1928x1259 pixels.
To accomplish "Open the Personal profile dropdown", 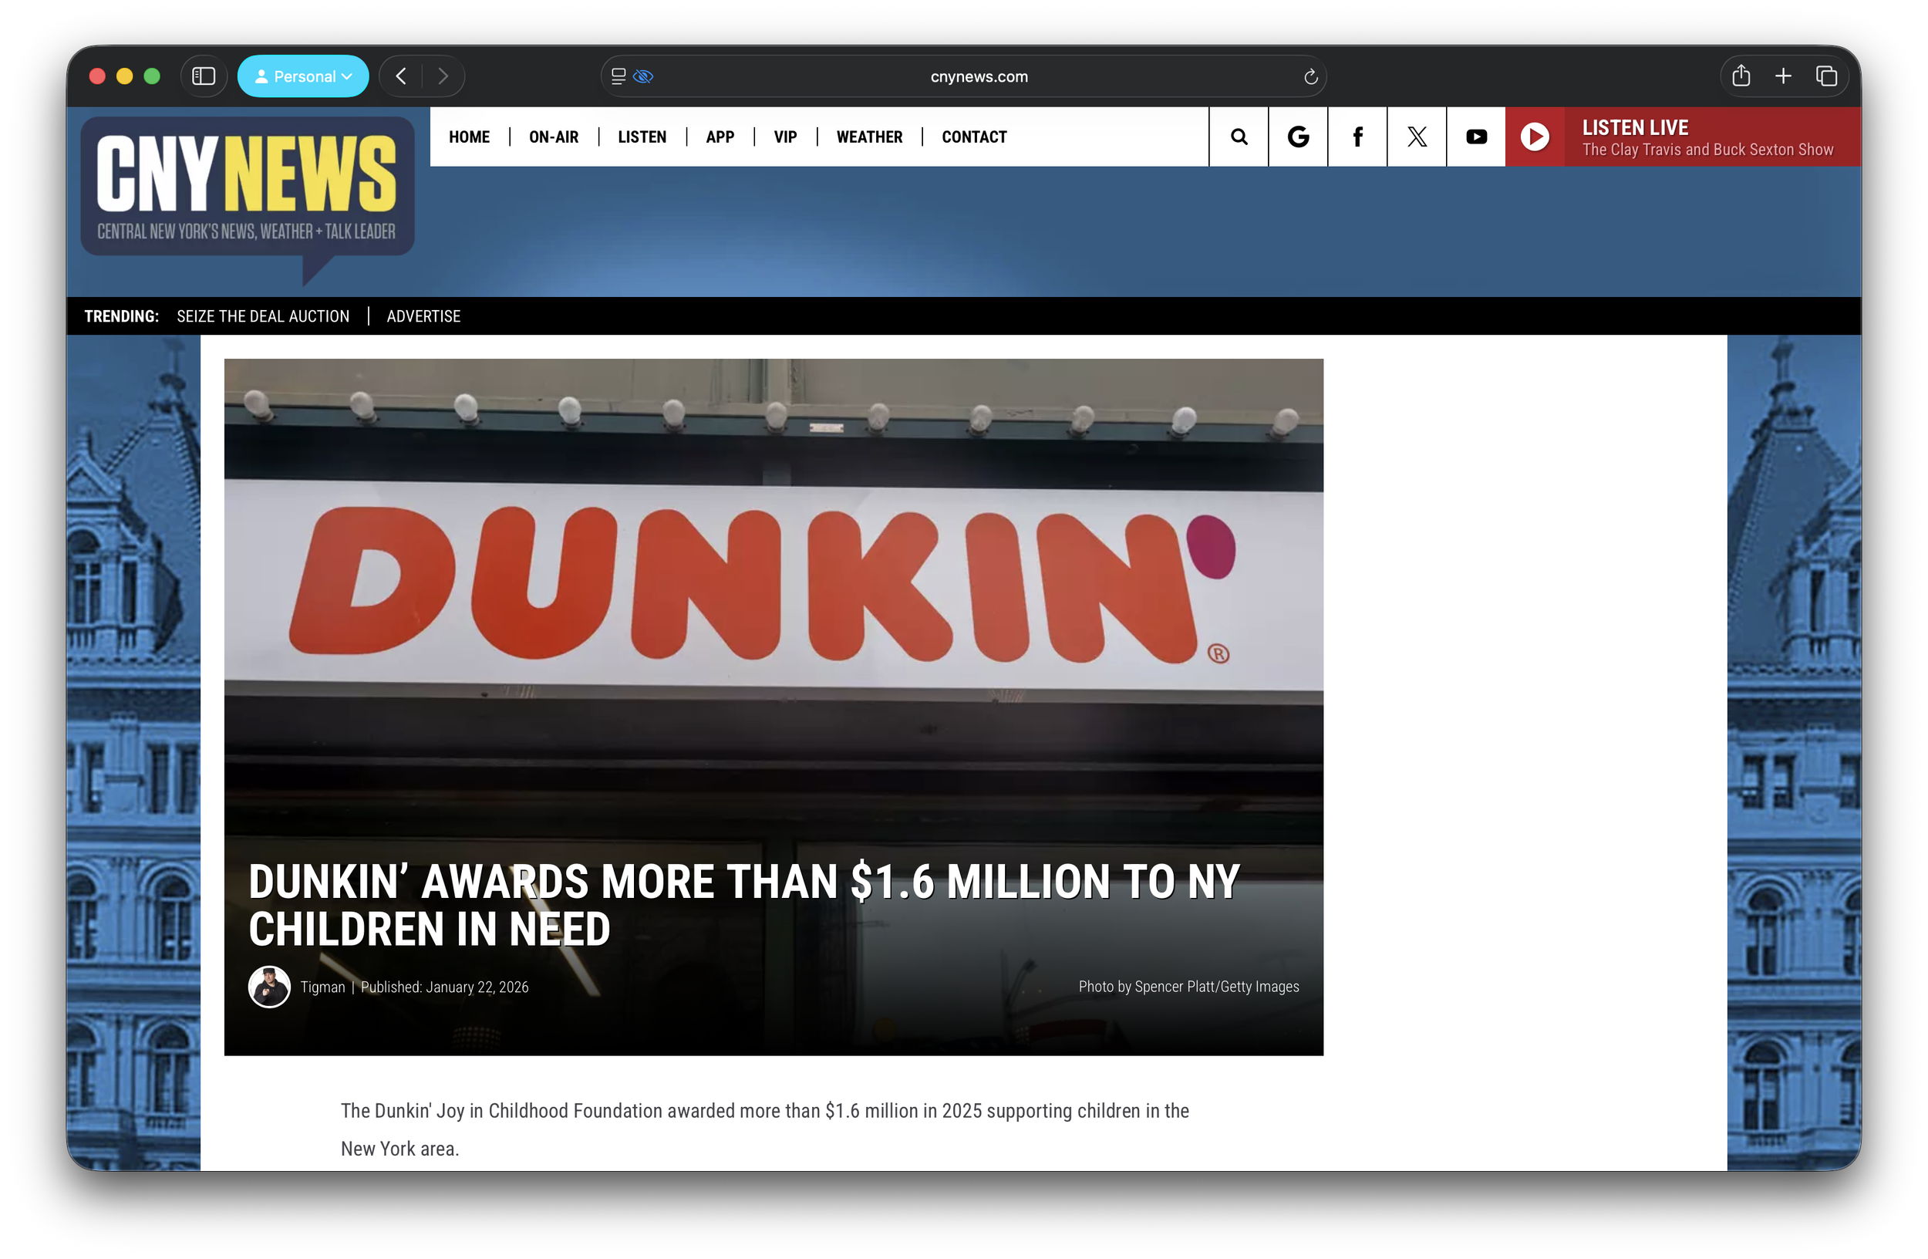I will (303, 76).
